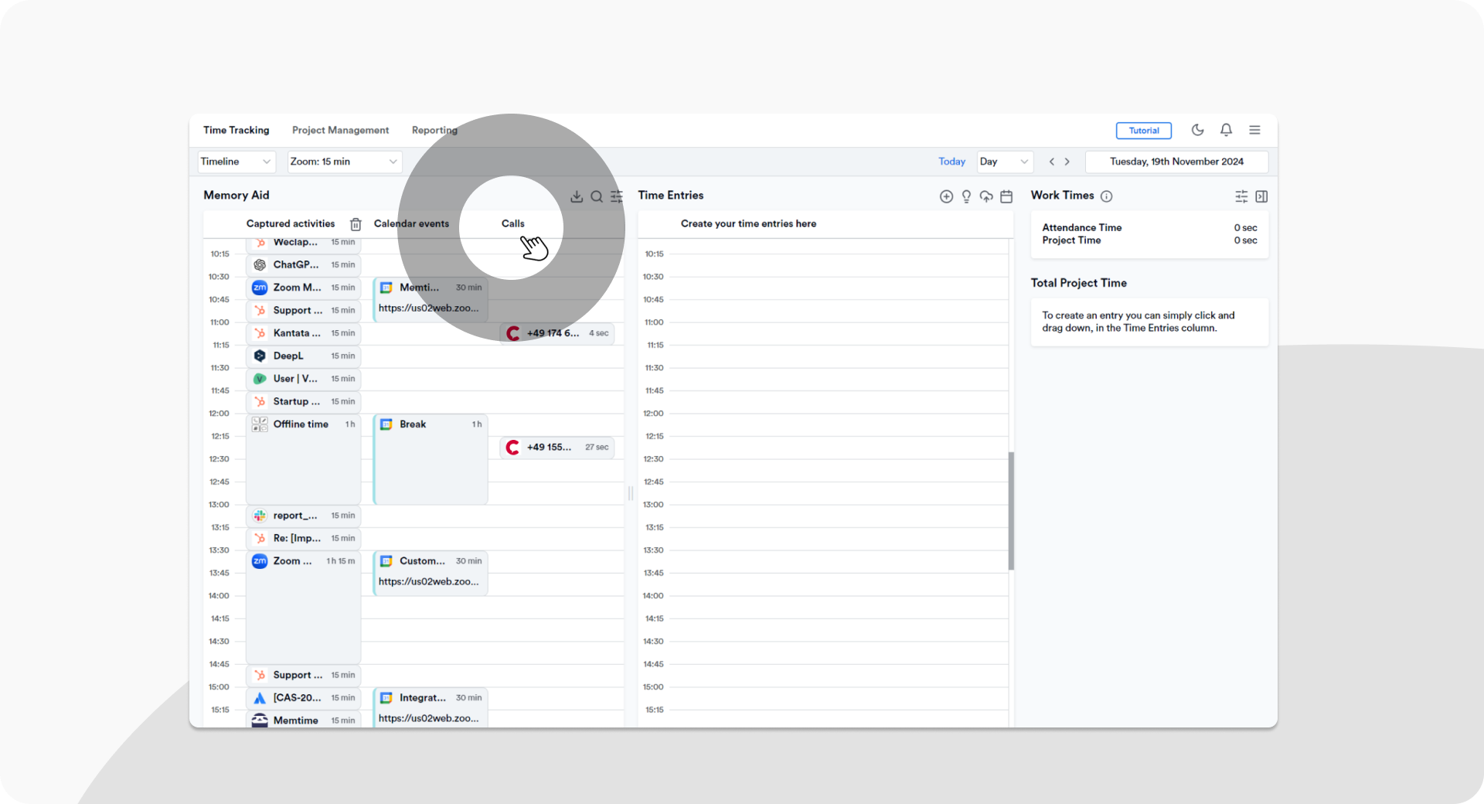Add new time entry plus icon
This screenshot has width=1484, height=804.
pyautogui.click(x=946, y=196)
